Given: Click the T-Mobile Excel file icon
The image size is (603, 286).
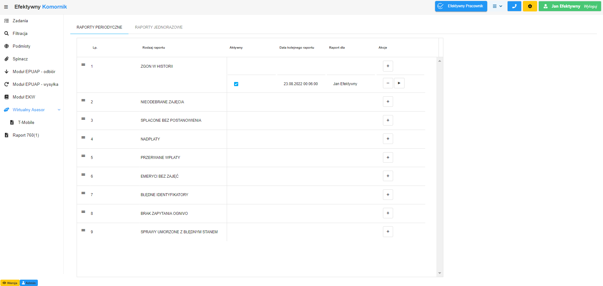Looking at the screenshot, I should [x=12, y=122].
